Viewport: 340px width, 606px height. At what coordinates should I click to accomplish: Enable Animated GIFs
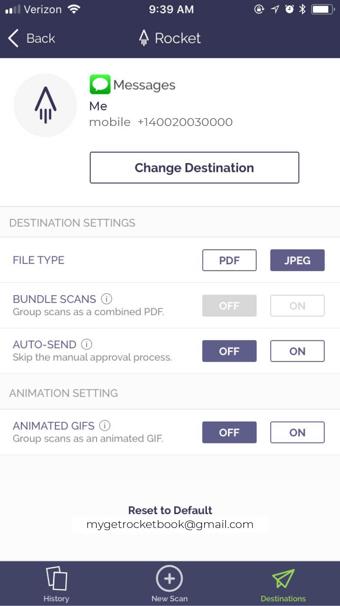click(x=297, y=432)
